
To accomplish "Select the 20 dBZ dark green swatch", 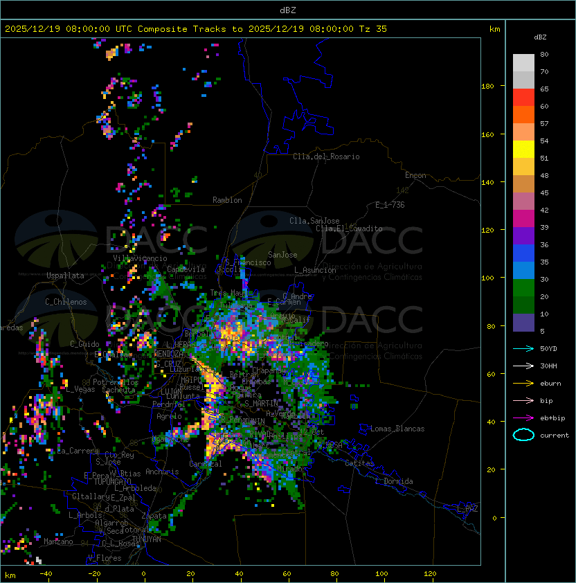I will click(x=523, y=305).
